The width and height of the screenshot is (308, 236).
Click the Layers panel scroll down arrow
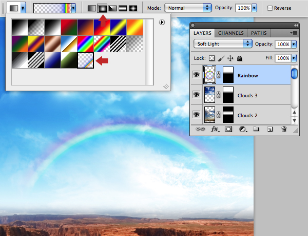(294, 120)
